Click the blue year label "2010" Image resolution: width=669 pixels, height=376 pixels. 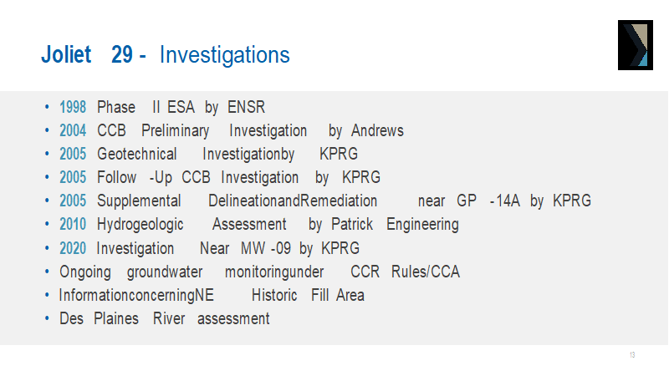tap(73, 224)
